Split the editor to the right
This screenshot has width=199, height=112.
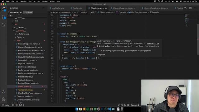click(x=190, y=8)
